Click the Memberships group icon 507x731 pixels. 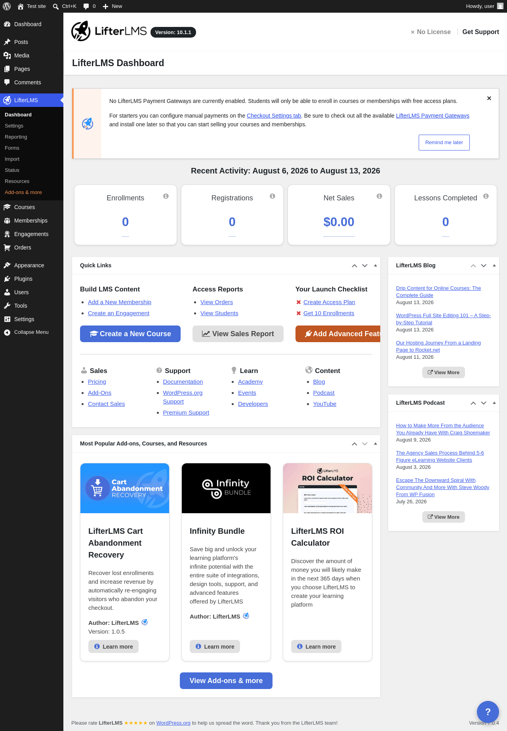coord(7,221)
